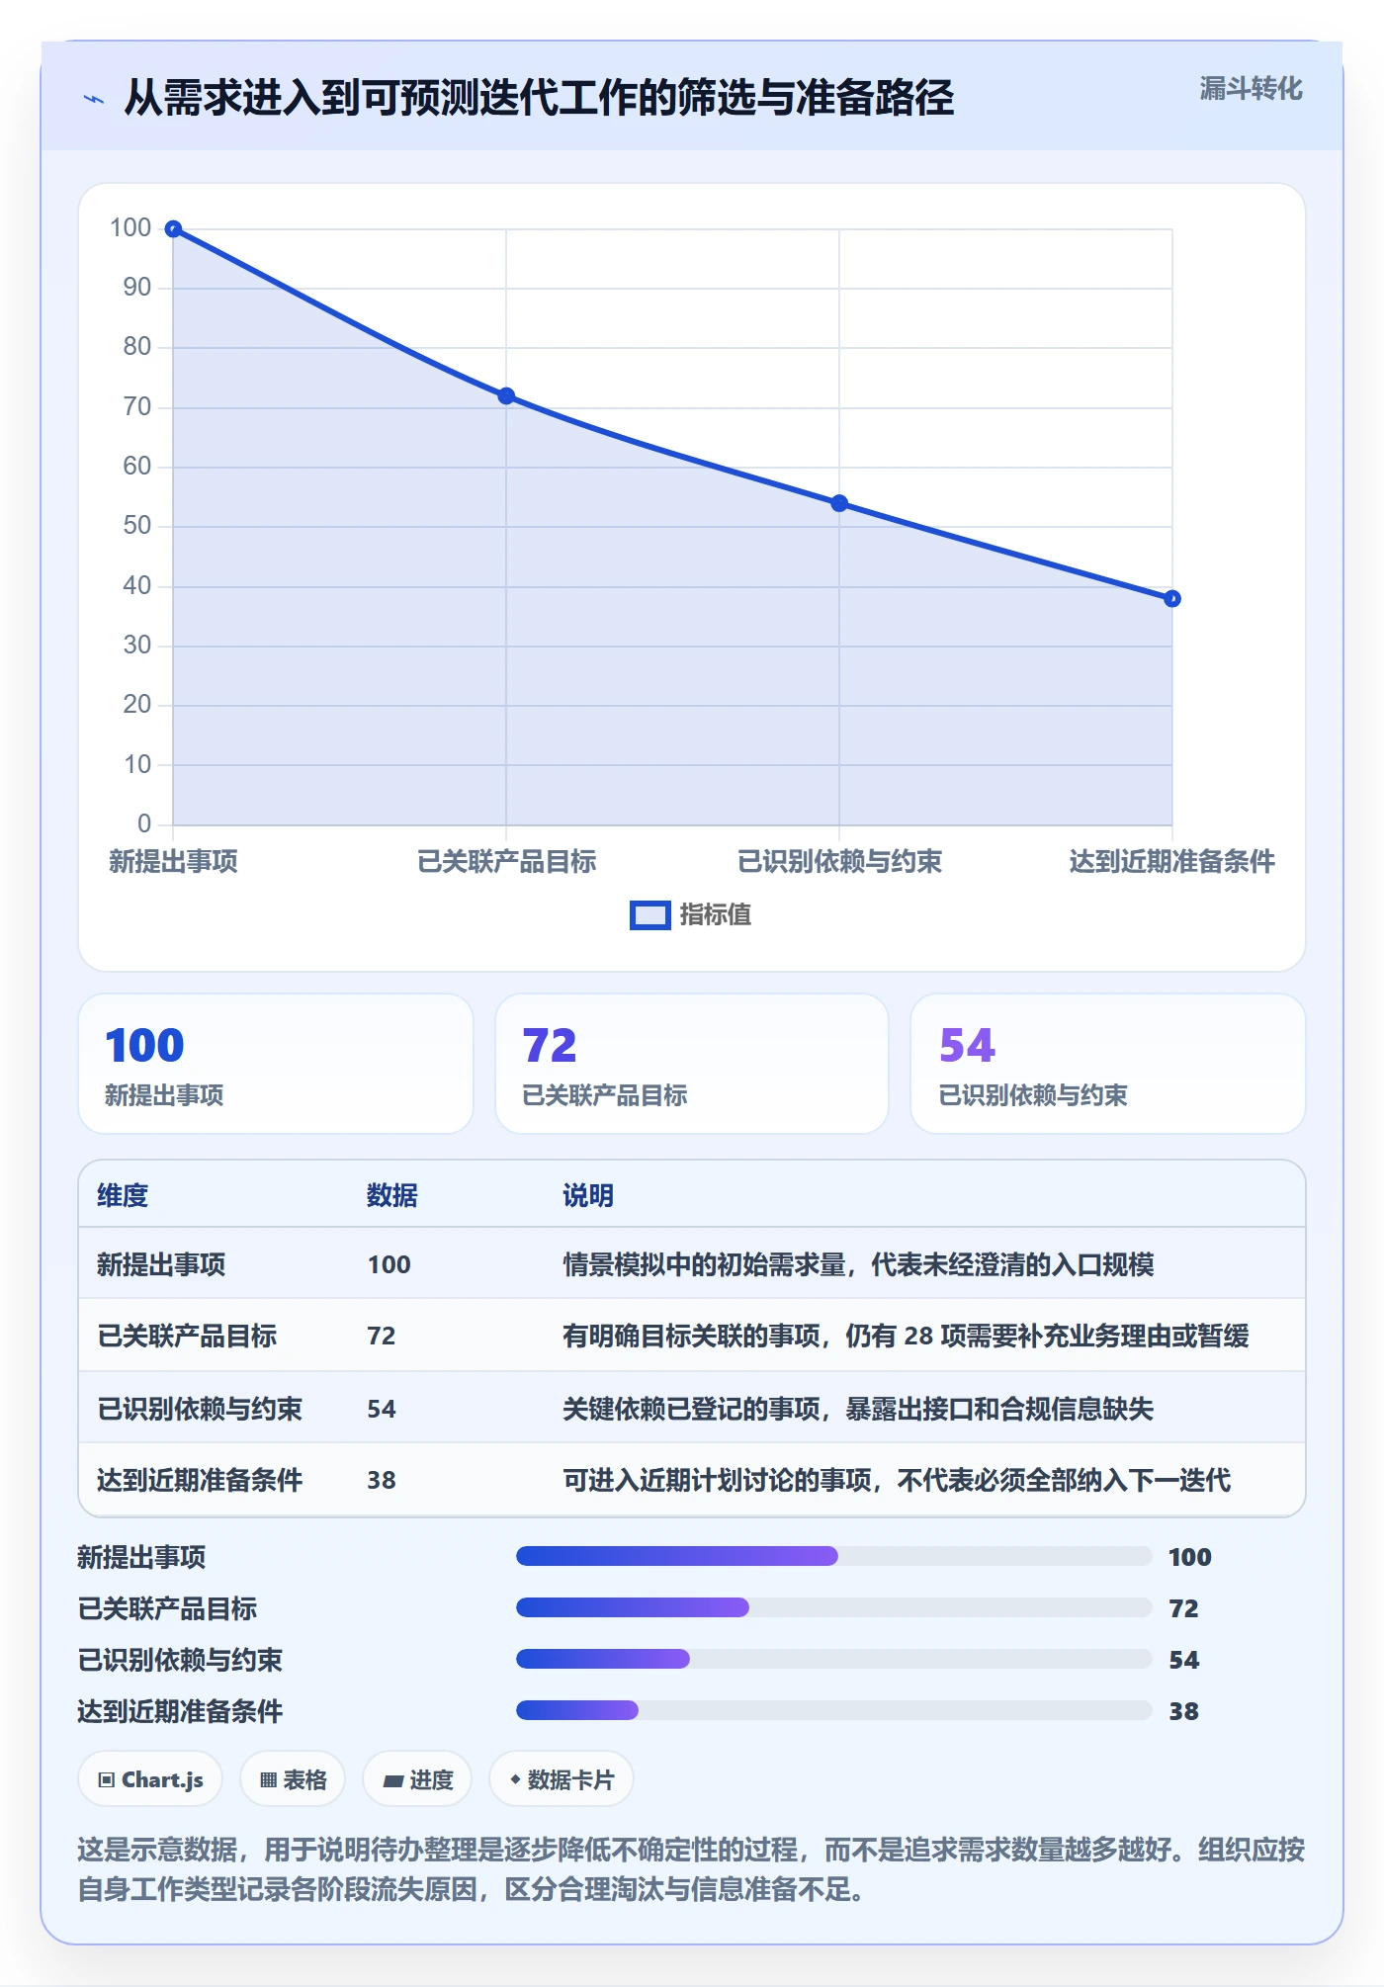The height and width of the screenshot is (1987, 1384).
Task: Open the 54 已识别依赖与约束 data card
Action: click(x=1108, y=1064)
